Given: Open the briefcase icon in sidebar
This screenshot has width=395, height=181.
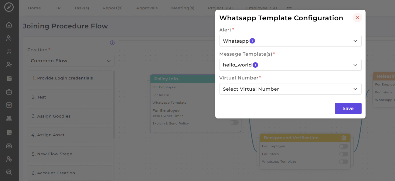Looking at the screenshot, I should click(x=9, y=92).
